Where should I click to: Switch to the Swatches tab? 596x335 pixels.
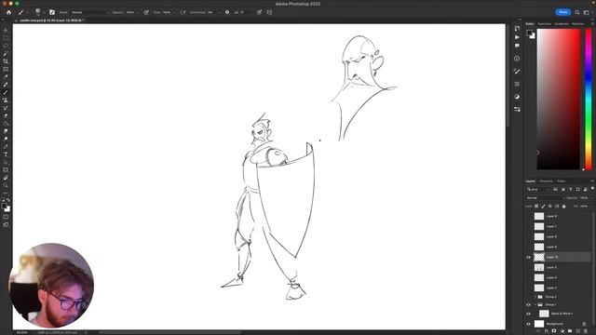(544, 24)
